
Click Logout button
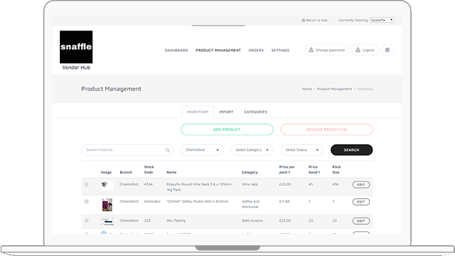pyautogui.click(x=365, y=50)
